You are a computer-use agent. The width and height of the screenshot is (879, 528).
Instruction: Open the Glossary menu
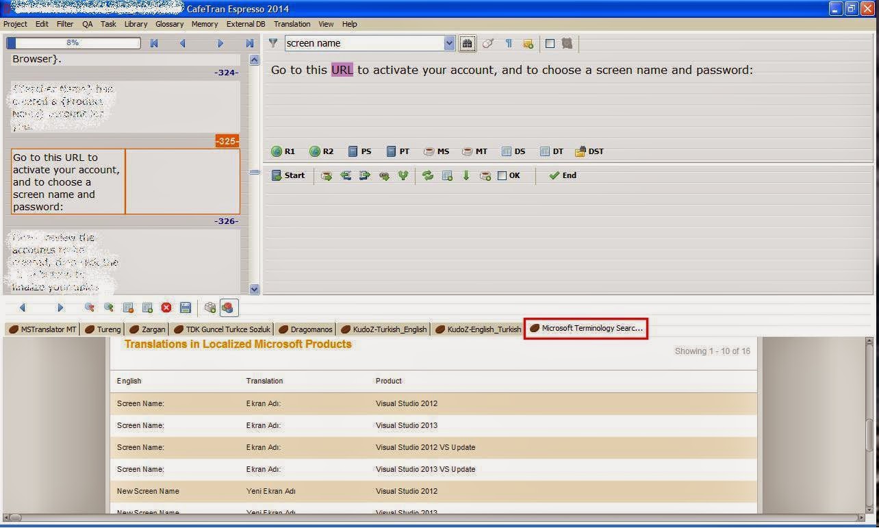169,24
